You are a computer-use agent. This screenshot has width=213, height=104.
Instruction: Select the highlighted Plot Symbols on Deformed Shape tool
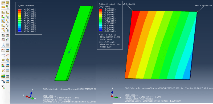click(3, 21)
